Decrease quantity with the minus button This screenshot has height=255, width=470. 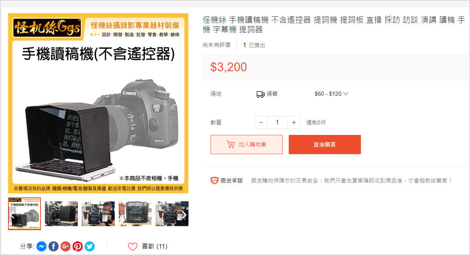261,122
